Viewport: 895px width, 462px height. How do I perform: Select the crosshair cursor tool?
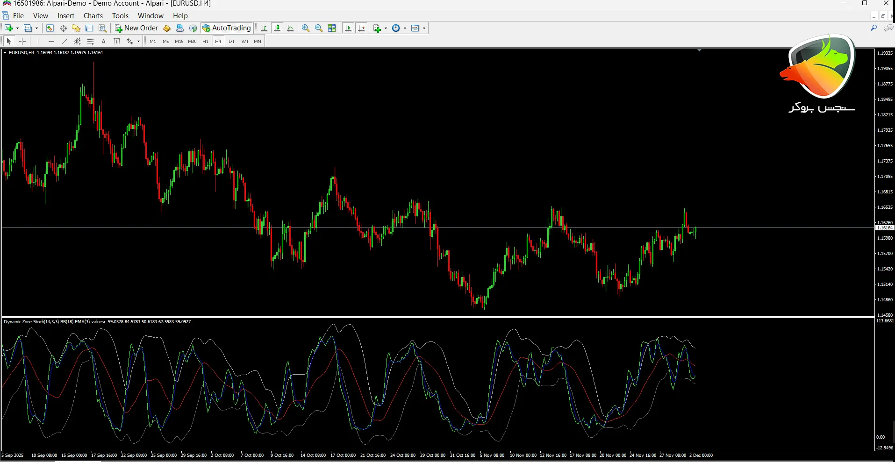coord(22,41)
